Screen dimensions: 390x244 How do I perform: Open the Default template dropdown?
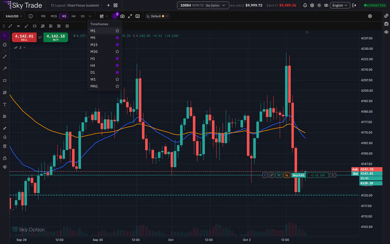(158, 16)
